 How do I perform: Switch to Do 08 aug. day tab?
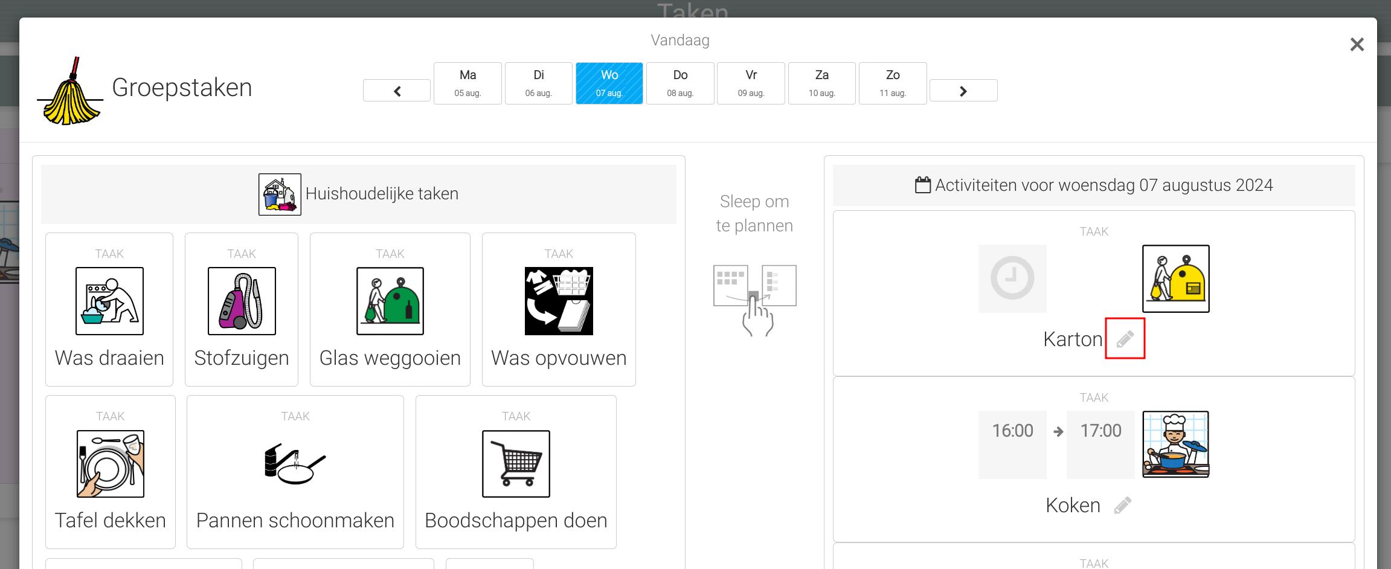point(680,83)
